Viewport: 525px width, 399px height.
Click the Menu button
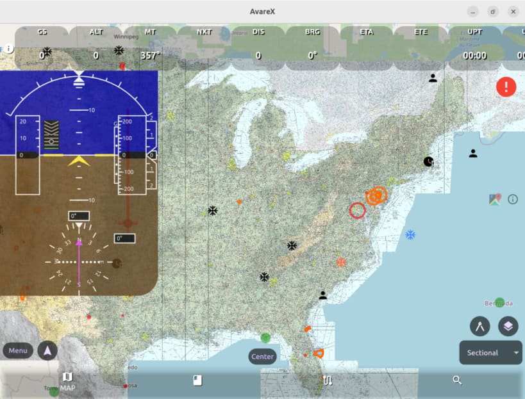point(18,350)
